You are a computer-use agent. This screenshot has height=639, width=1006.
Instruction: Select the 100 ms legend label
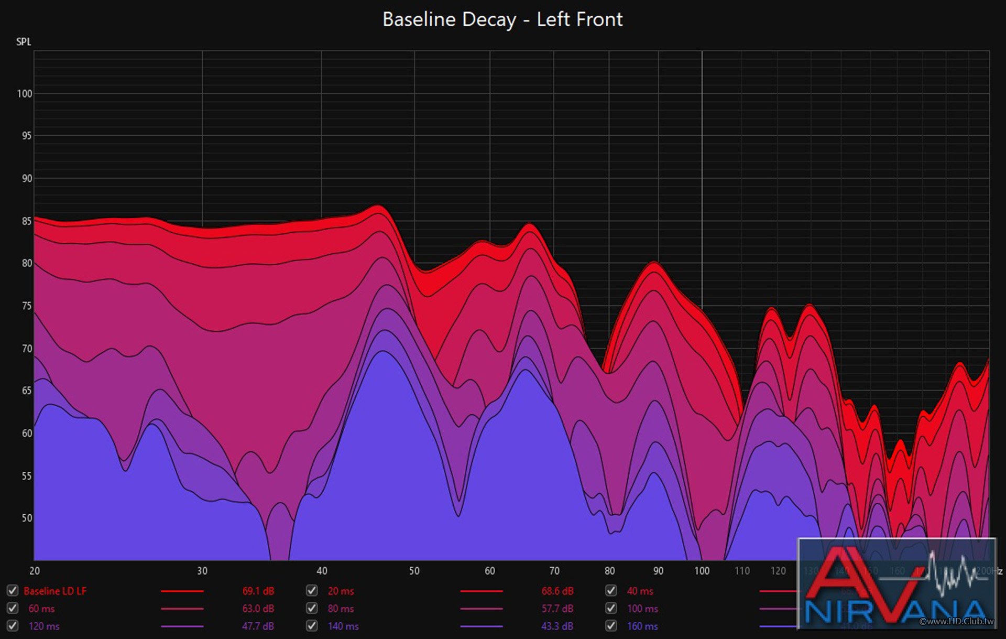[x=643, y=609]
